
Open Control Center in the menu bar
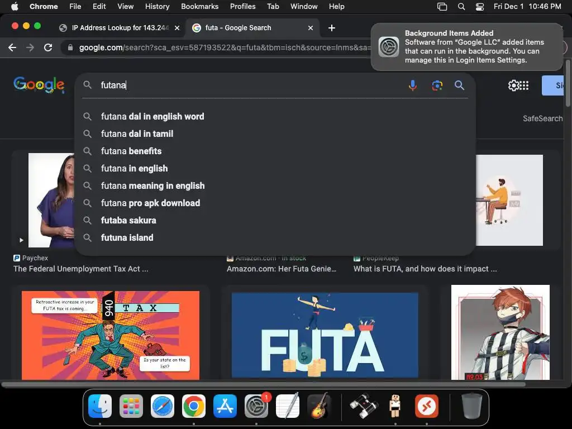coord(480,7)
